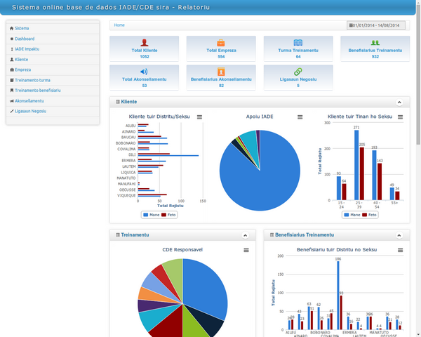Click the Total Kliente 1052 value

point(144,57)
